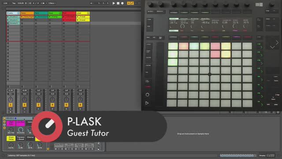Click the Ableton logo on Push
The height and width of the screenshot is (159, 282).
point(259,4)
